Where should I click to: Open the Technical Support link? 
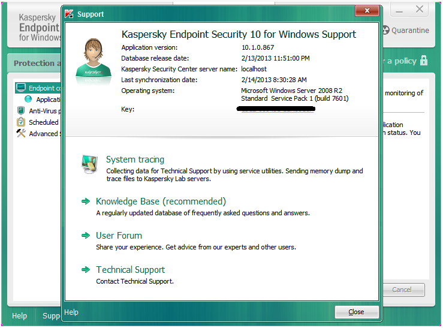pyautogui.click(x=130, y=270)
